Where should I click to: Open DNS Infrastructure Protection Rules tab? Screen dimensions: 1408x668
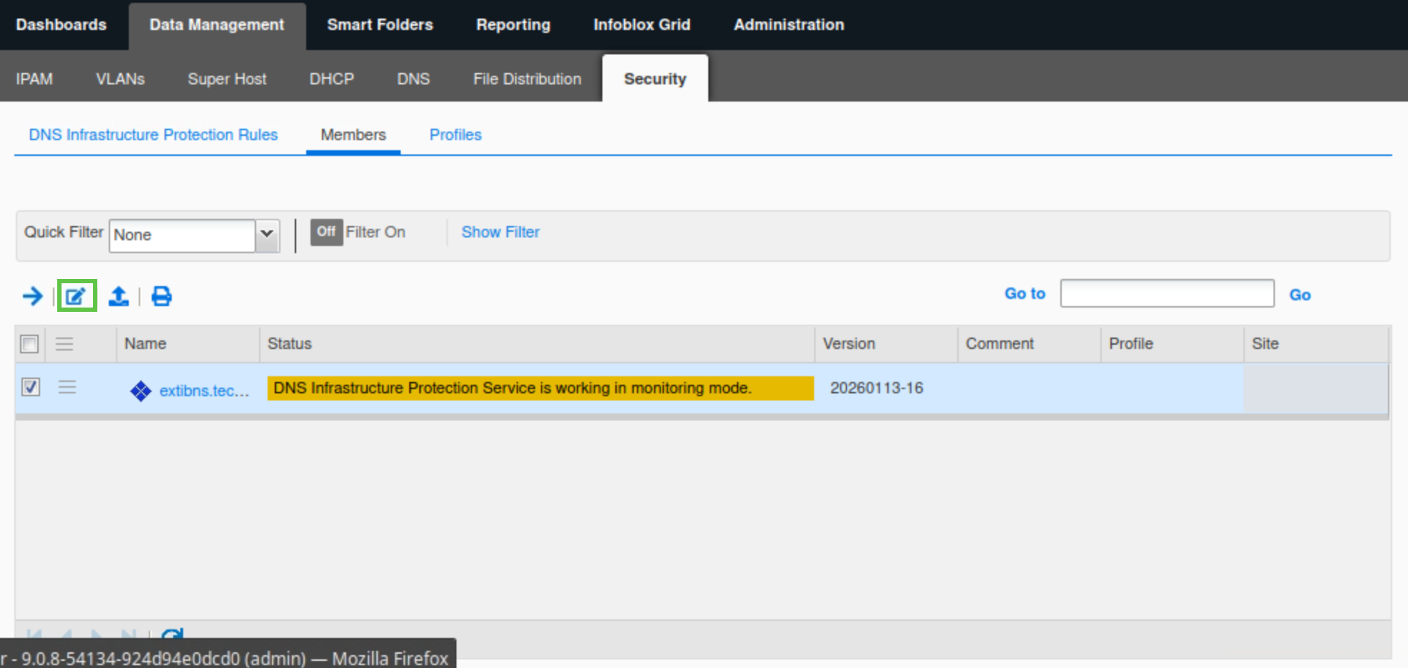coord(153,134)
